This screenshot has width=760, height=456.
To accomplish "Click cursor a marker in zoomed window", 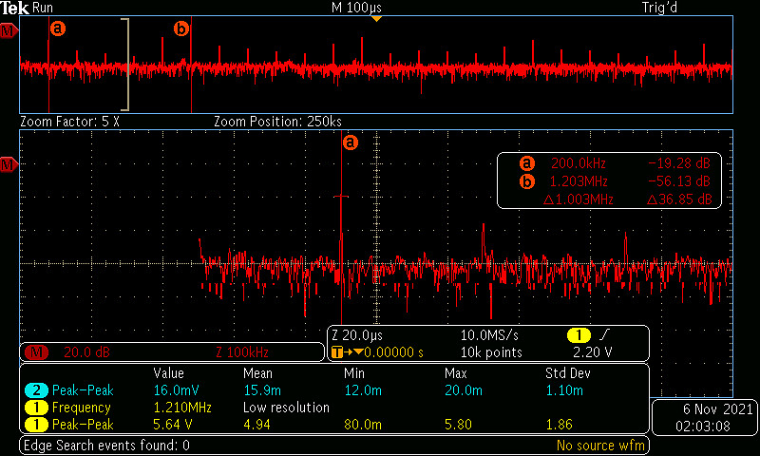I will tap(350, 142).
